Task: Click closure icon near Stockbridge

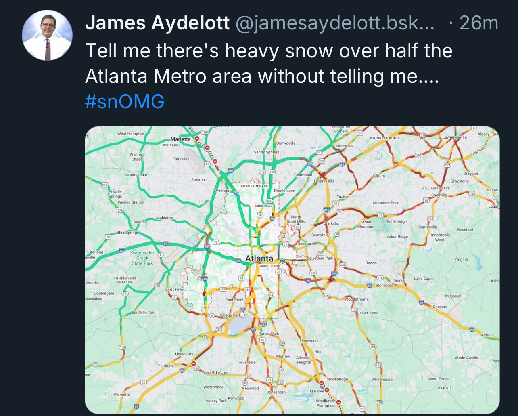Action: tap(322, 383)
